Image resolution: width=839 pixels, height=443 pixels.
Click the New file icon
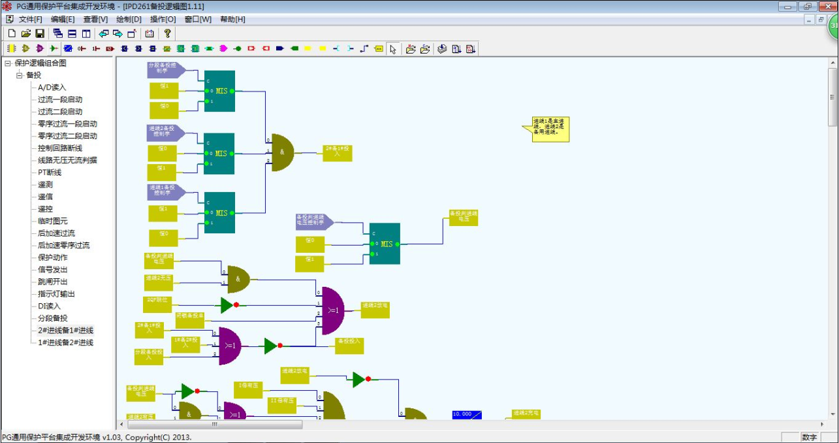[x=12, y=33]
